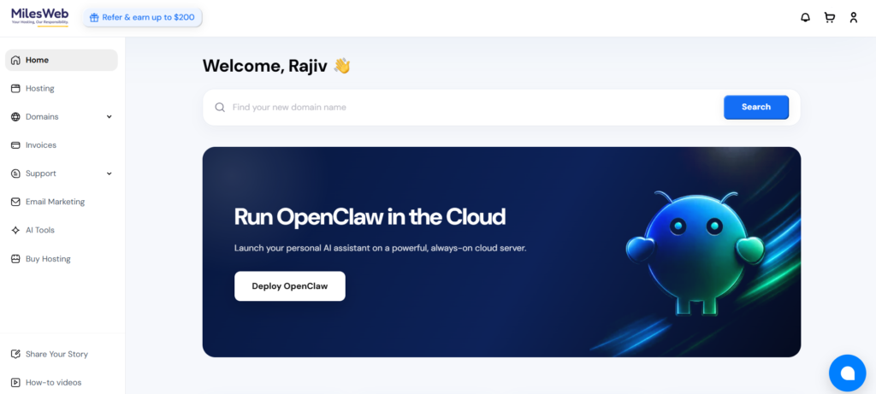Open the shopping cart icon
The height and width of the screenshot is (394, 876).
(x=830, y=17)
